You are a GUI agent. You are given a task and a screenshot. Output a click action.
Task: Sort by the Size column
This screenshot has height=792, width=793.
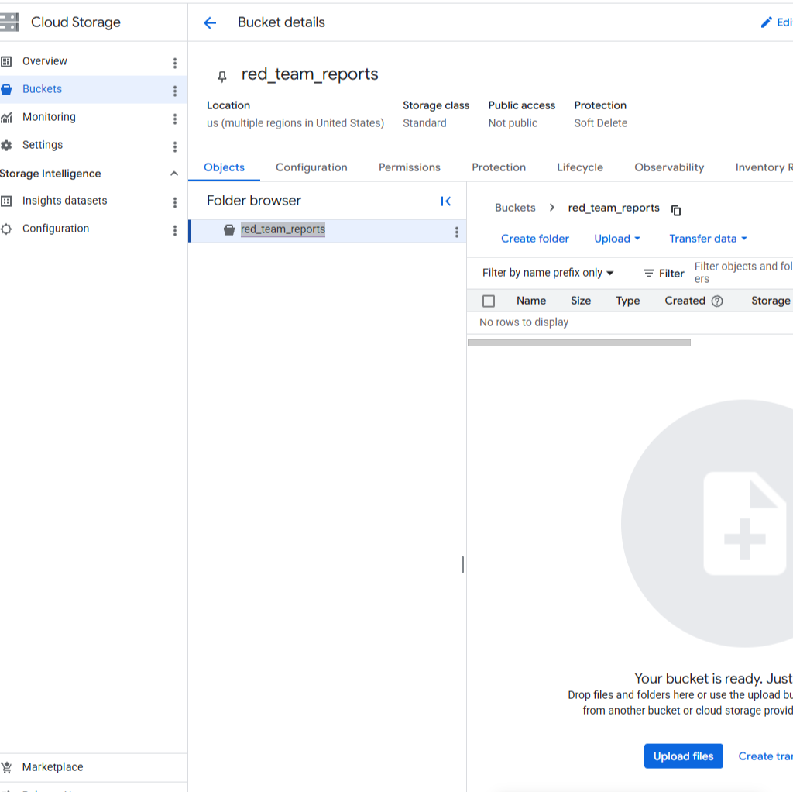tap(581, 301)
